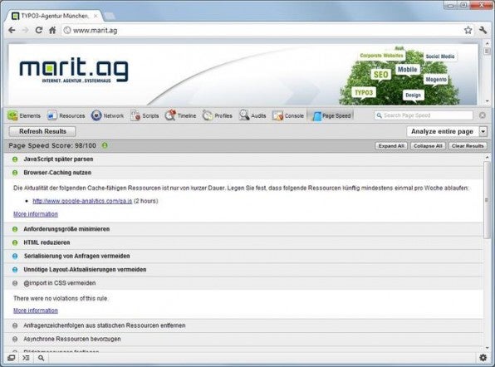Click the Expand All button
Screen dimensions: 495x367
(391, 146)
